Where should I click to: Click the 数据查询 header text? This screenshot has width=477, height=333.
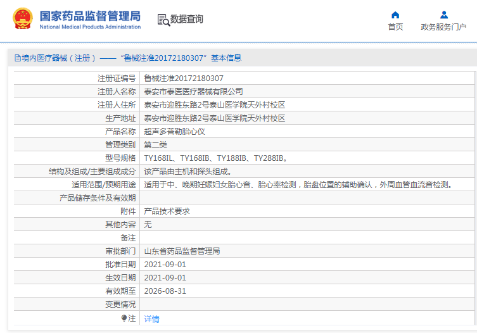point(186,19)
